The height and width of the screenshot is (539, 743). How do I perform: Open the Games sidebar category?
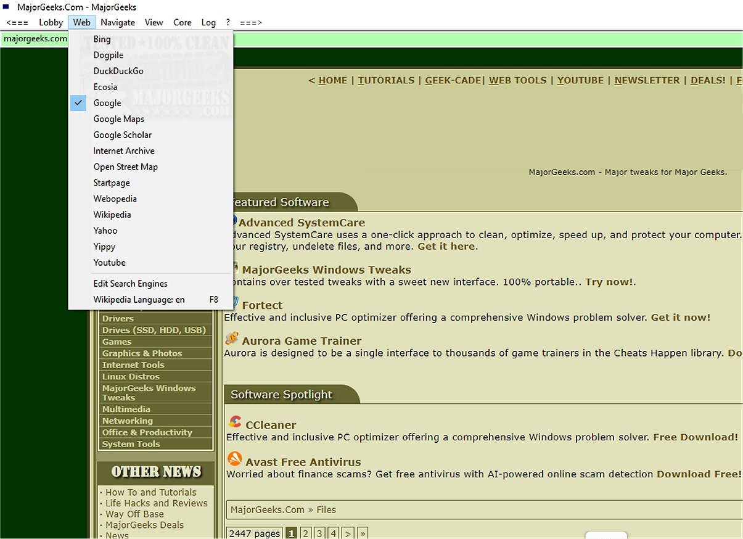click(x=117, y=342)
